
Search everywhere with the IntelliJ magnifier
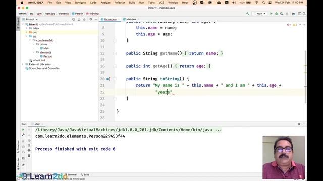coord(304,14)
